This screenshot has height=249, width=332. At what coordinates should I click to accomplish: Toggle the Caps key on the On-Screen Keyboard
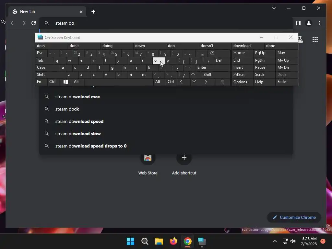(47, 67)
